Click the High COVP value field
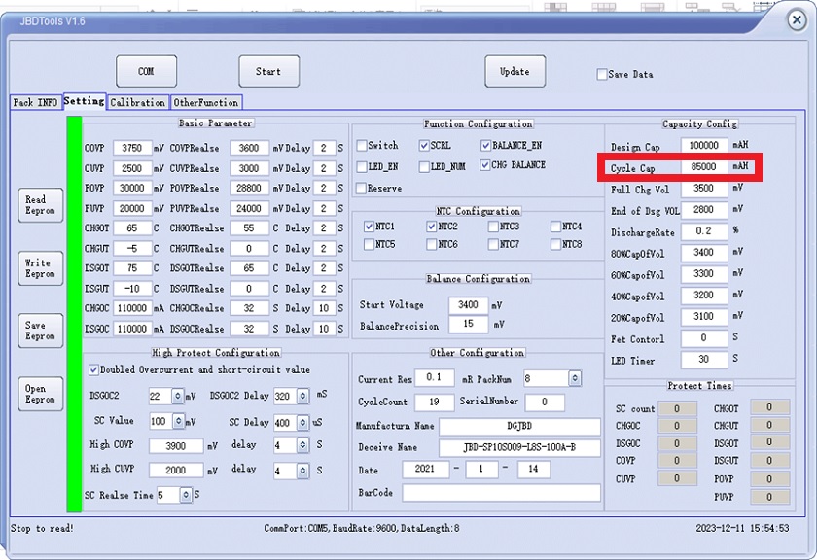 pyautogui.click(x=176, y=446)
